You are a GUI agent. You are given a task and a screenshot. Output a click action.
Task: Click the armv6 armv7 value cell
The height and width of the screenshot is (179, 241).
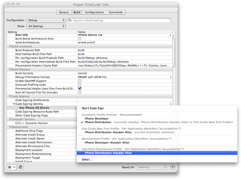[125, 42]
